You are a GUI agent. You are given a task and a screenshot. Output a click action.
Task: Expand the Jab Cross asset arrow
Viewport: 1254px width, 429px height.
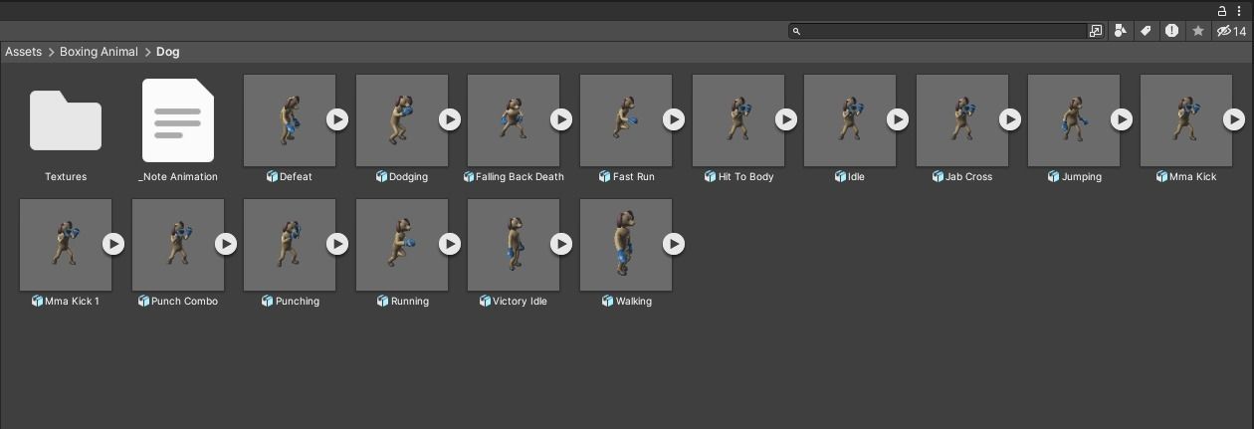click(x=1010, y=119)
